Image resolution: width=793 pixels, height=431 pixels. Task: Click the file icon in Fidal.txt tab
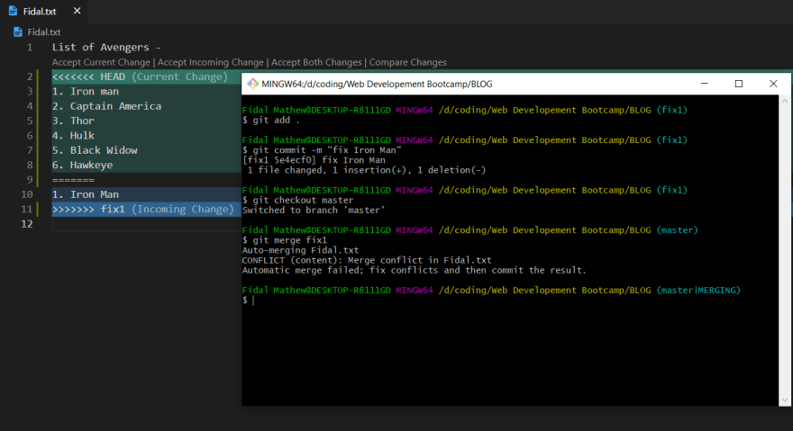pos(14,11)
